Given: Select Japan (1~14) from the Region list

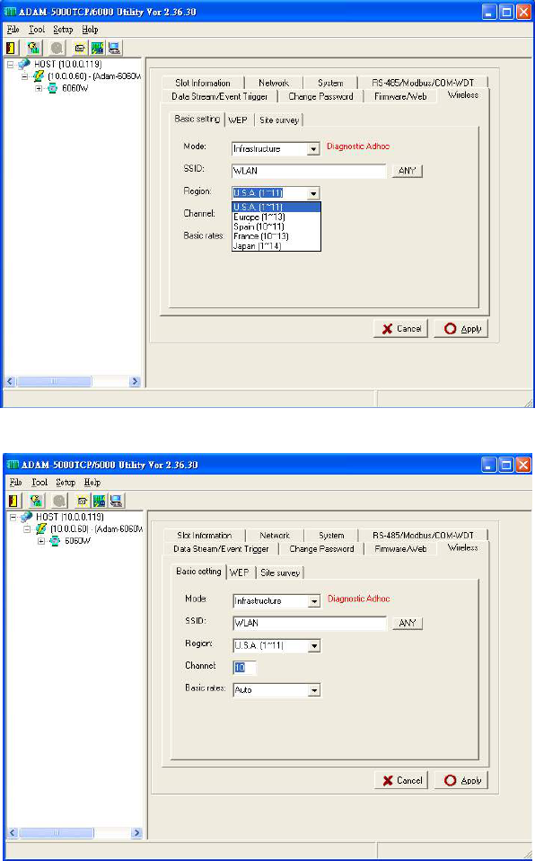Looking at the screenshot, I should click(x=276, y=246).
